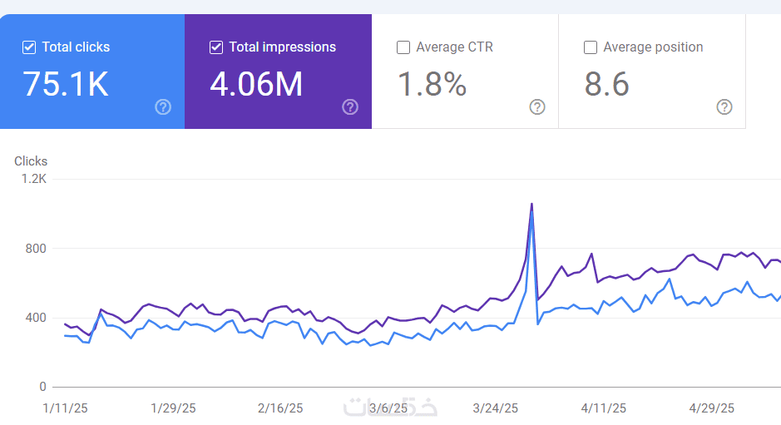The image size is (781, 425).
Task: Click the 2/16/25 date axis label
Action: 280,408
